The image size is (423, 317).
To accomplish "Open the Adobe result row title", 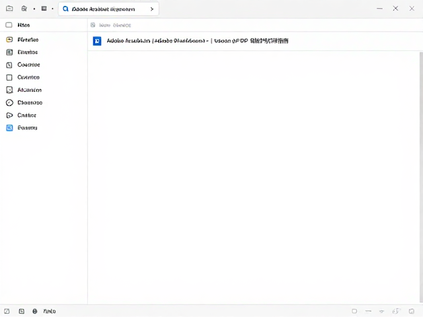I will pyautogui.click(x=198, y=41).
